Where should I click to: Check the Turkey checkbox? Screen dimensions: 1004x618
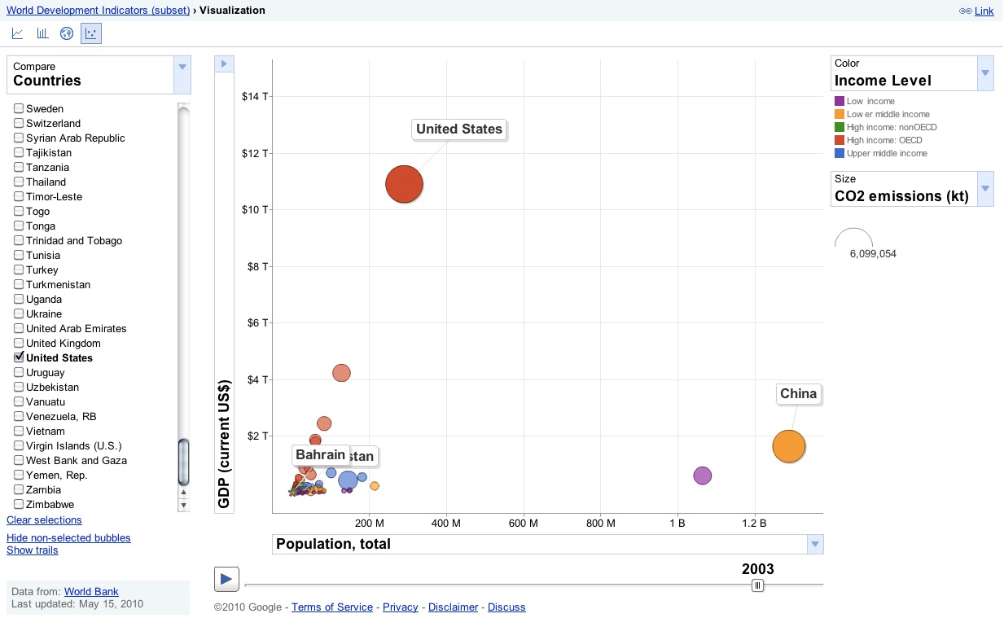click(19, 270)
